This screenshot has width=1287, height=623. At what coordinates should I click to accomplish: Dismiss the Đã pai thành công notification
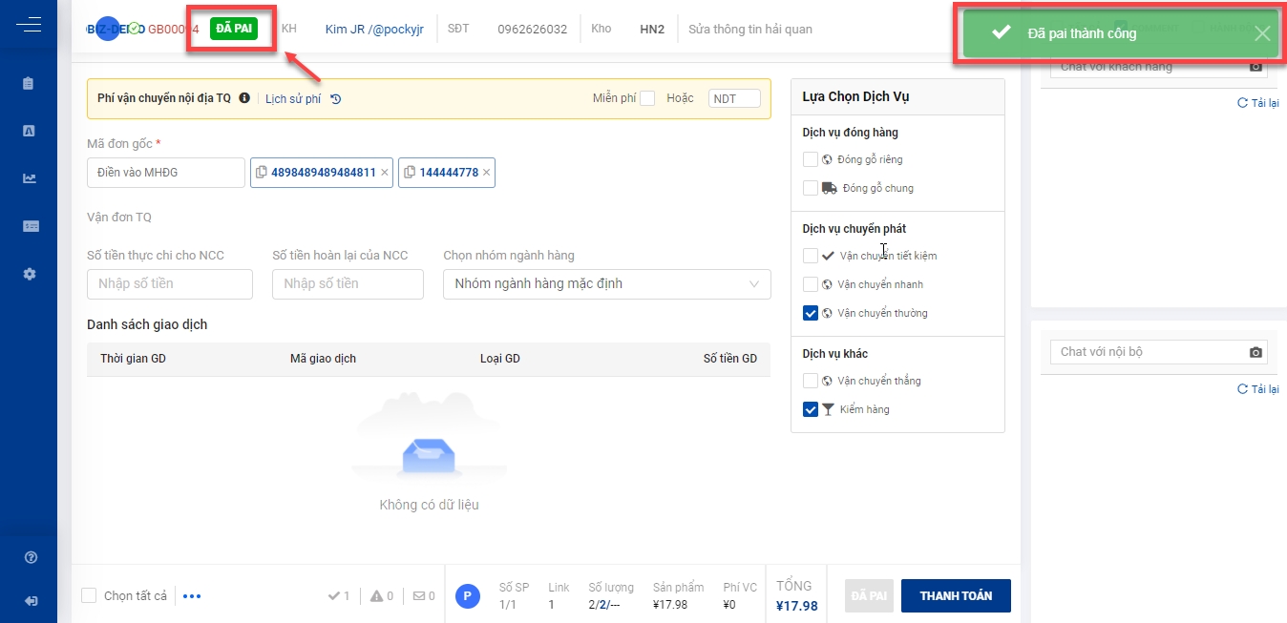pos(1262,33)
